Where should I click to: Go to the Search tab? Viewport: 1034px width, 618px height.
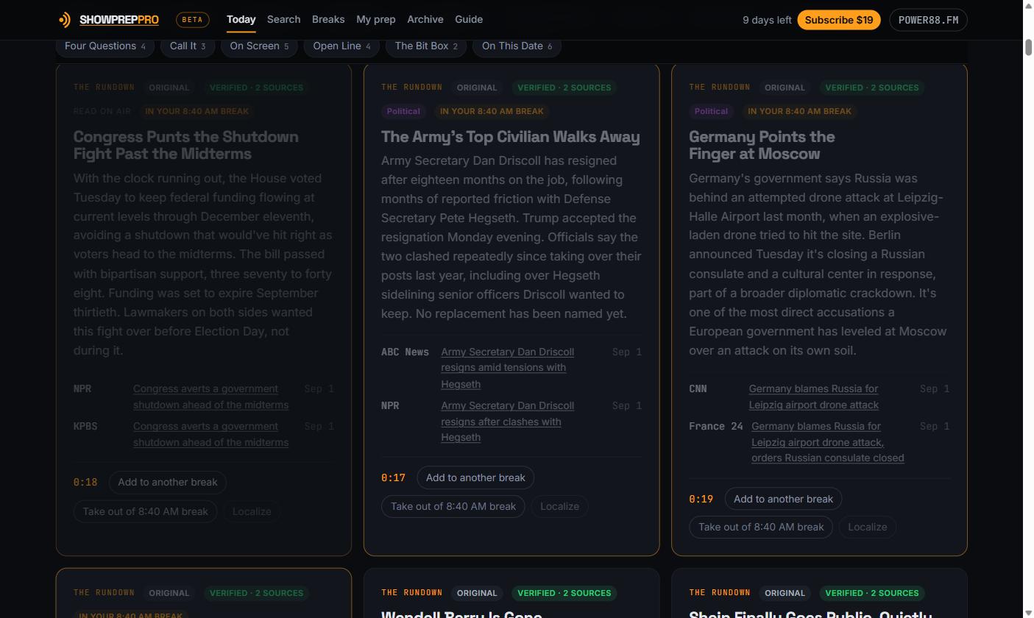tap(283, 19)
